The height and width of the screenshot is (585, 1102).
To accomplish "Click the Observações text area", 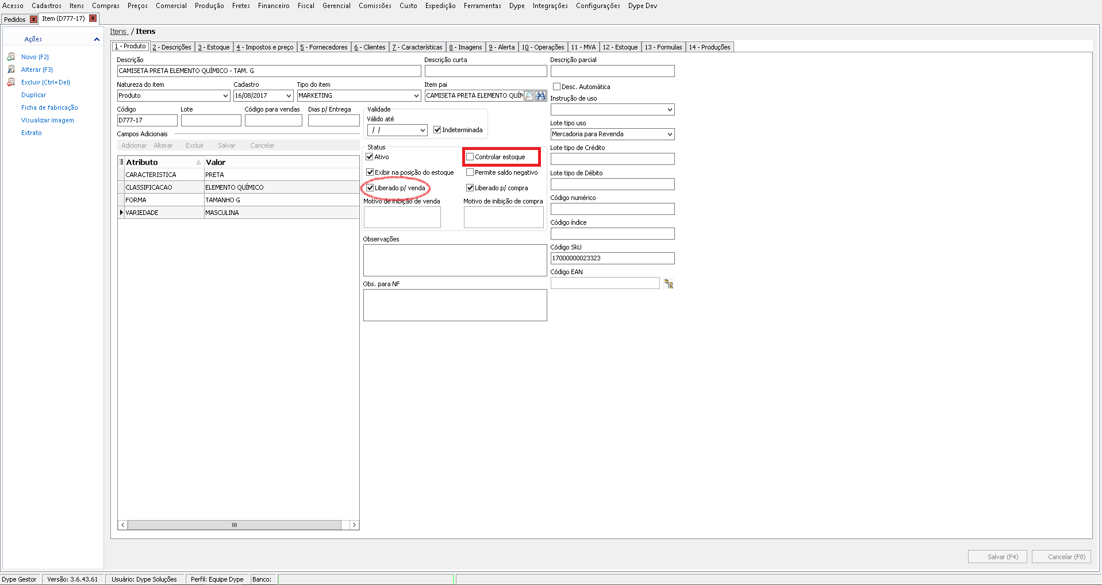I will click(455, 260).
